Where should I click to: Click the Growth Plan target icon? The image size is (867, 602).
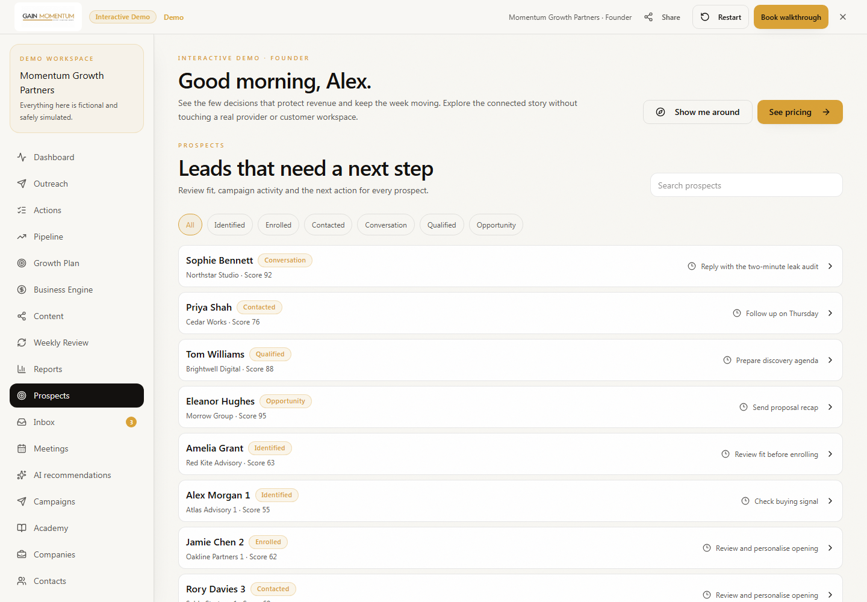(22, 263)
